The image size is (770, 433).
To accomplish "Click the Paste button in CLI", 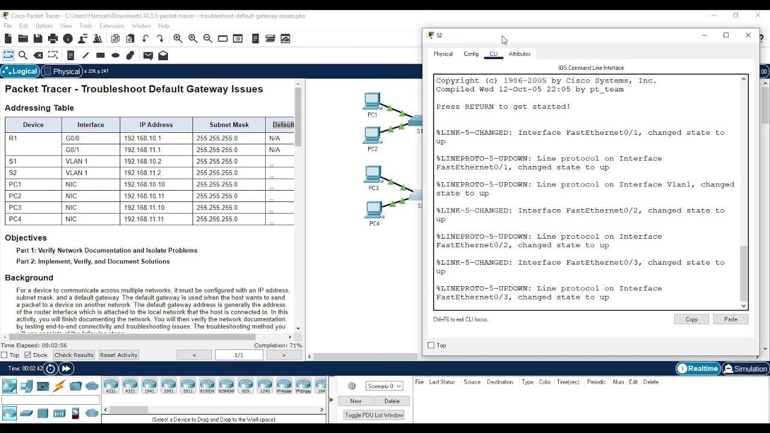I will pos(731,319).
